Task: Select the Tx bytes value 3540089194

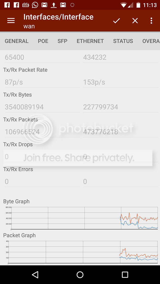Action: 41,107
